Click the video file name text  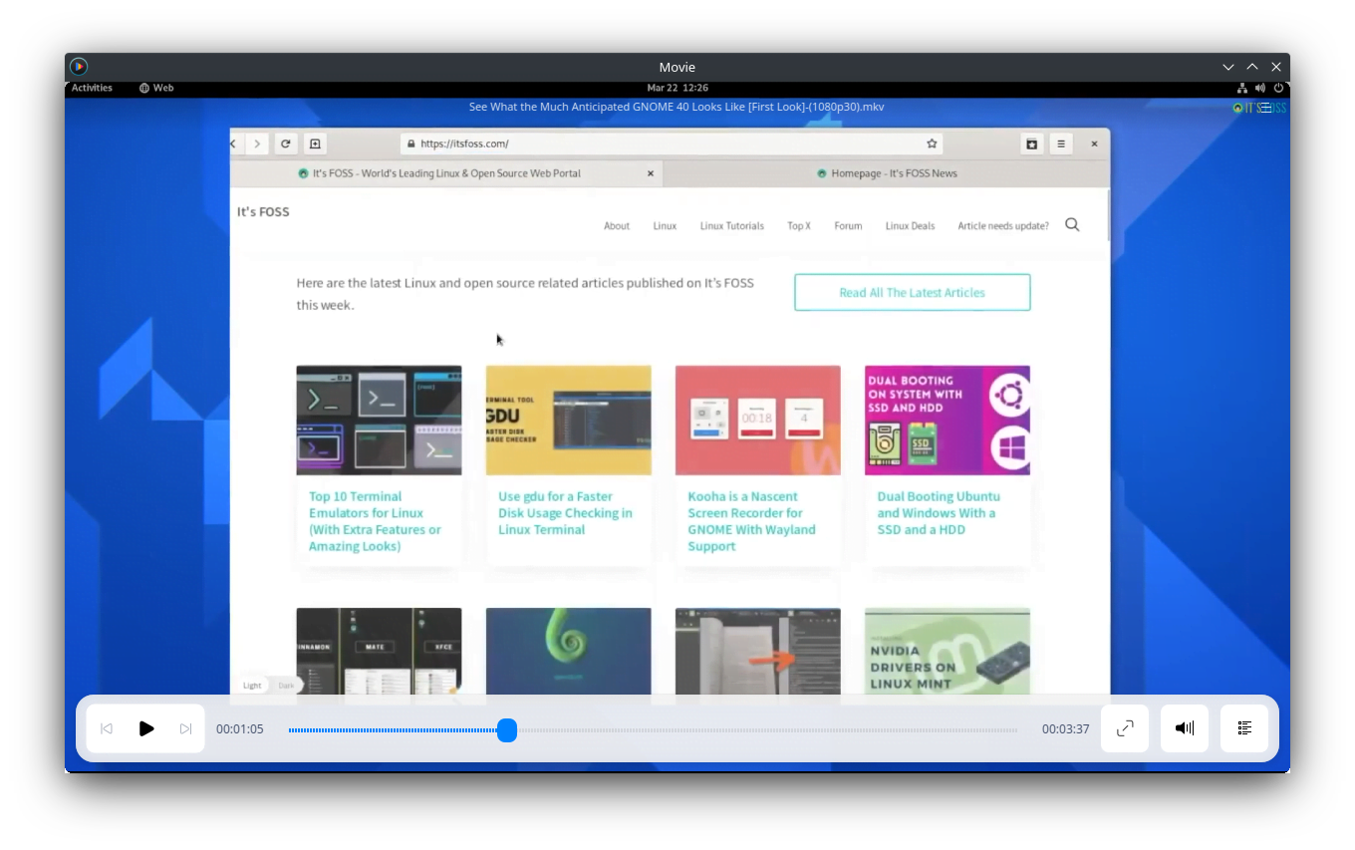tap(677, 107)
